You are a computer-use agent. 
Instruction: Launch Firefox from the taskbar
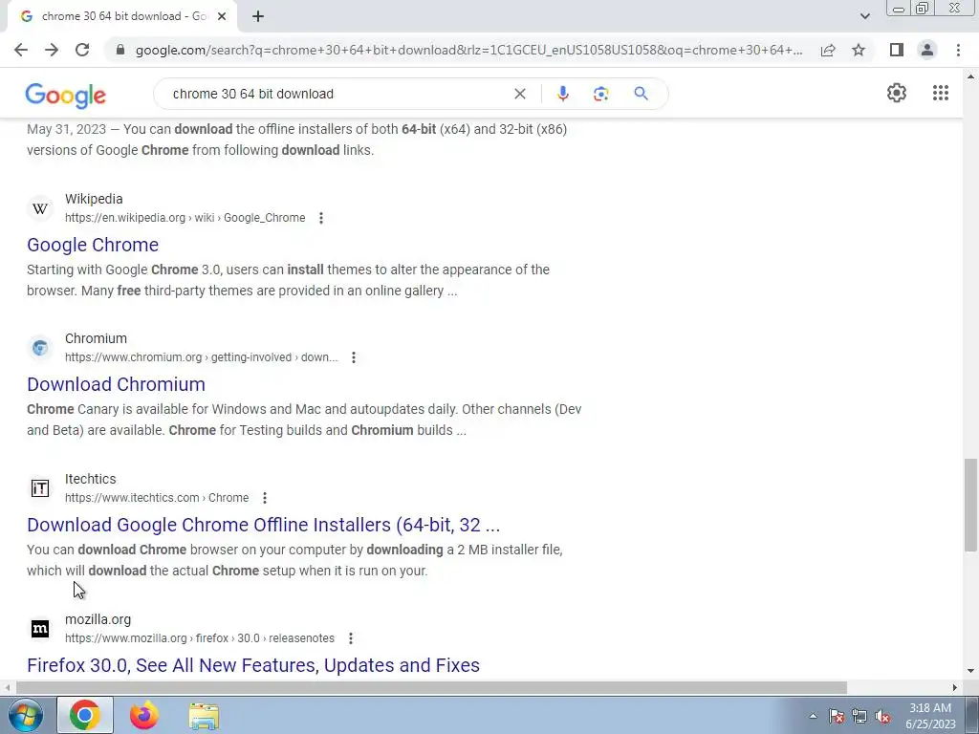(x=144, y=715)
